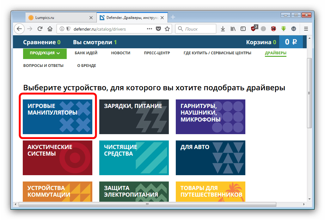Open the uBlock extension icon

(254, 29)
